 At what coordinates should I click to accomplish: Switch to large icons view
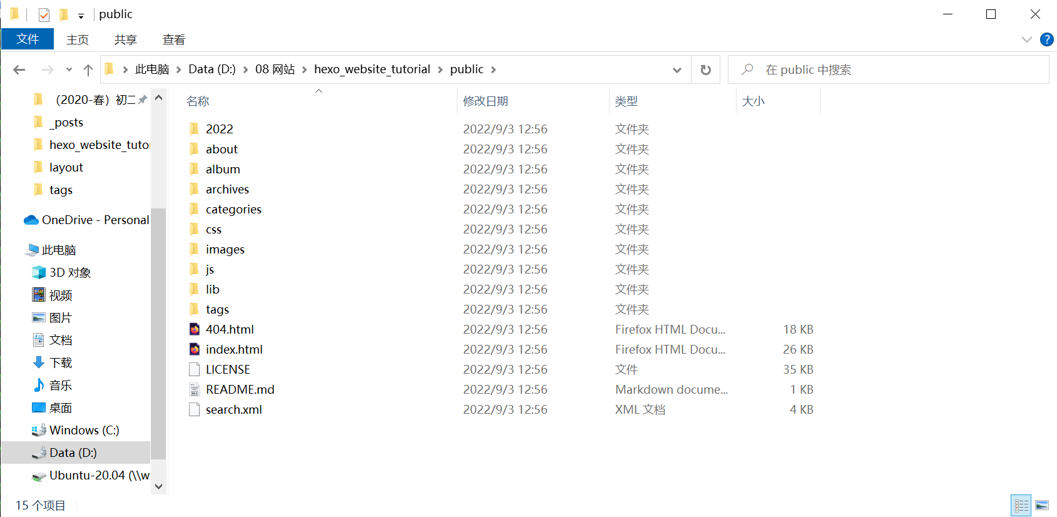click(x=1042, y=505)
